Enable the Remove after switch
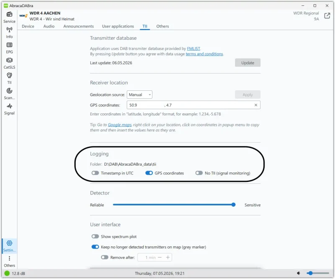The image size is (335, 279). [x=105, y=257]
